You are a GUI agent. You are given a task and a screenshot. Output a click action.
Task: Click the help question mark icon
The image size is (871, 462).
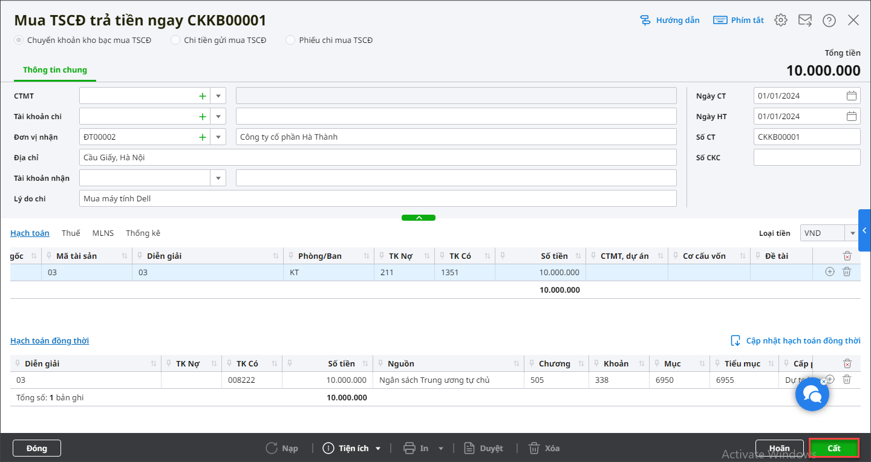(829, 20)
